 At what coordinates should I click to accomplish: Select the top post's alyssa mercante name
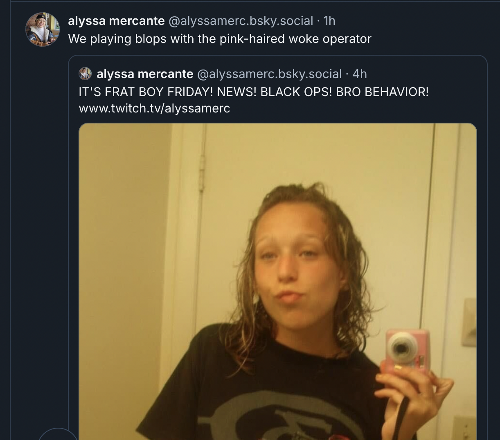pos(116,20)
